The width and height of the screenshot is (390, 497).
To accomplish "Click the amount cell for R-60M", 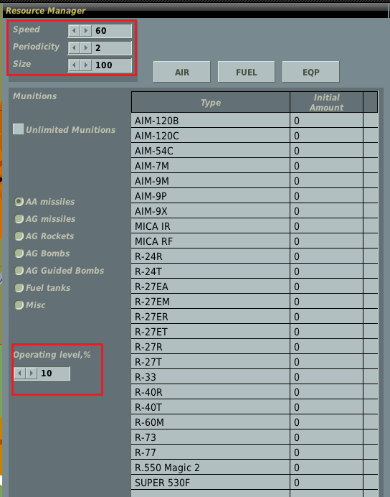I will 326,422.
